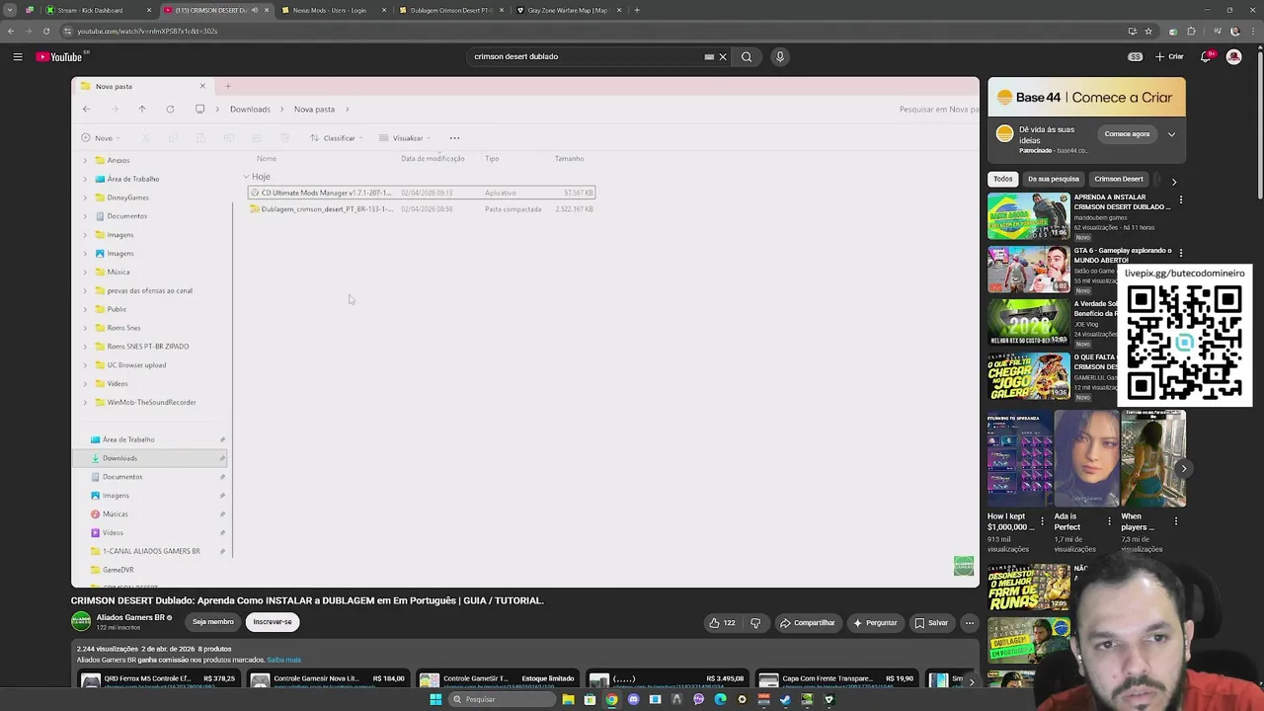Screen dimensions: 1264x711
Task: Like the video with thumbs up 122
Action: (722, 623)
